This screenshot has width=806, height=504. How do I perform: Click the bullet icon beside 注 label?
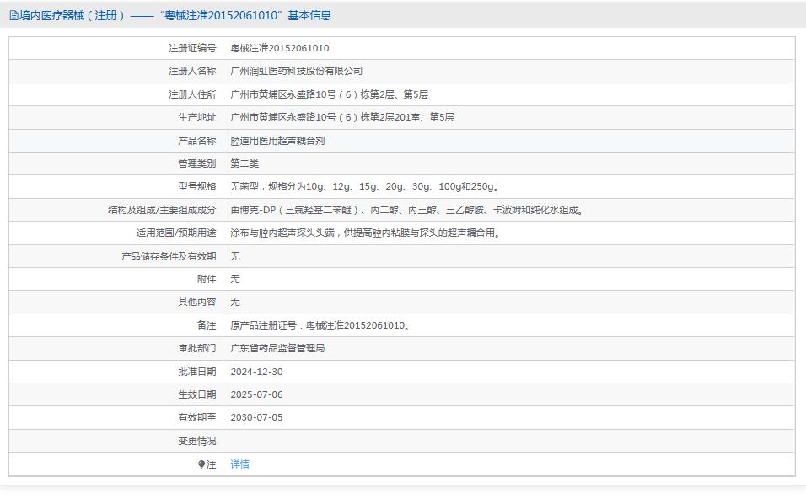[201, 464]
